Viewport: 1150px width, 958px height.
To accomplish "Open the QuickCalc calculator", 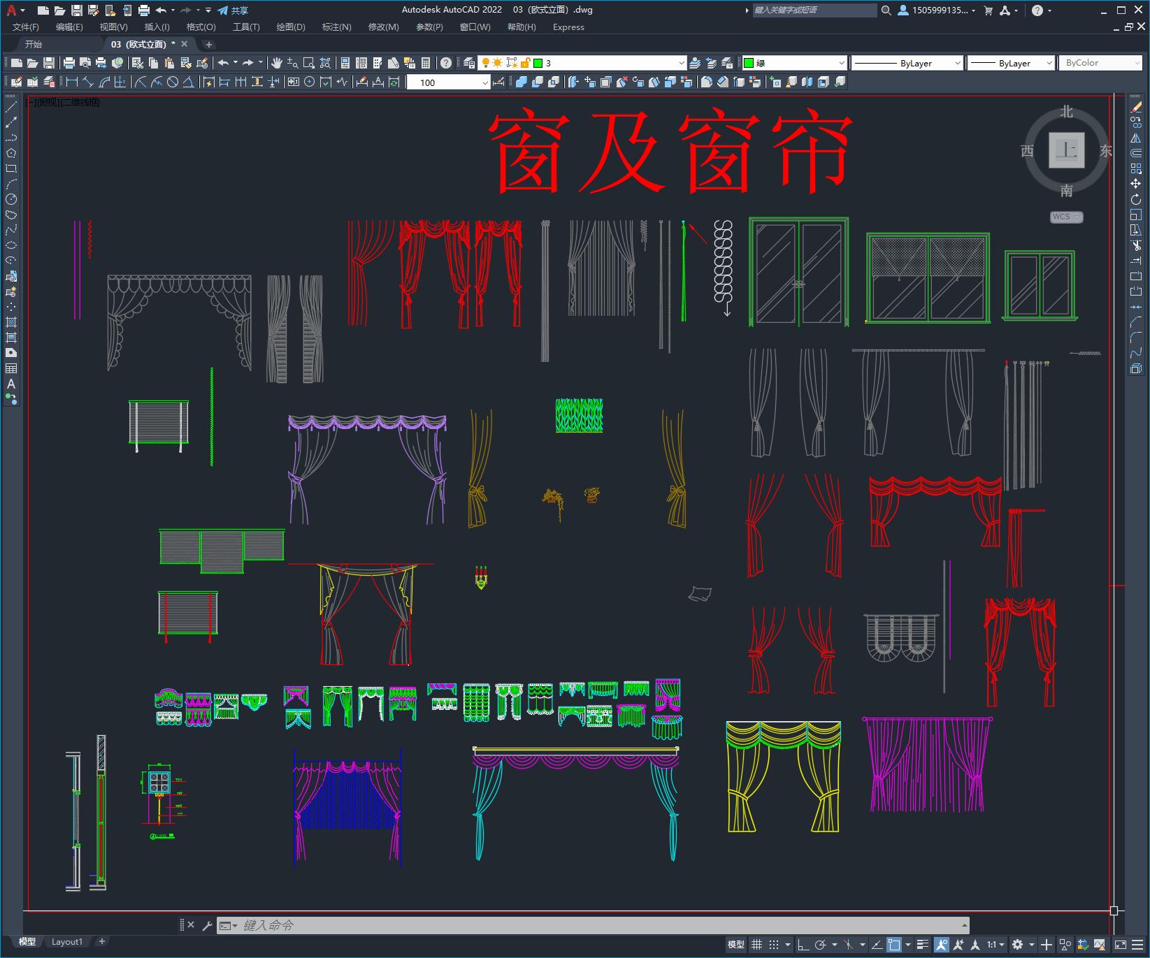I will [x=426, y=63].
